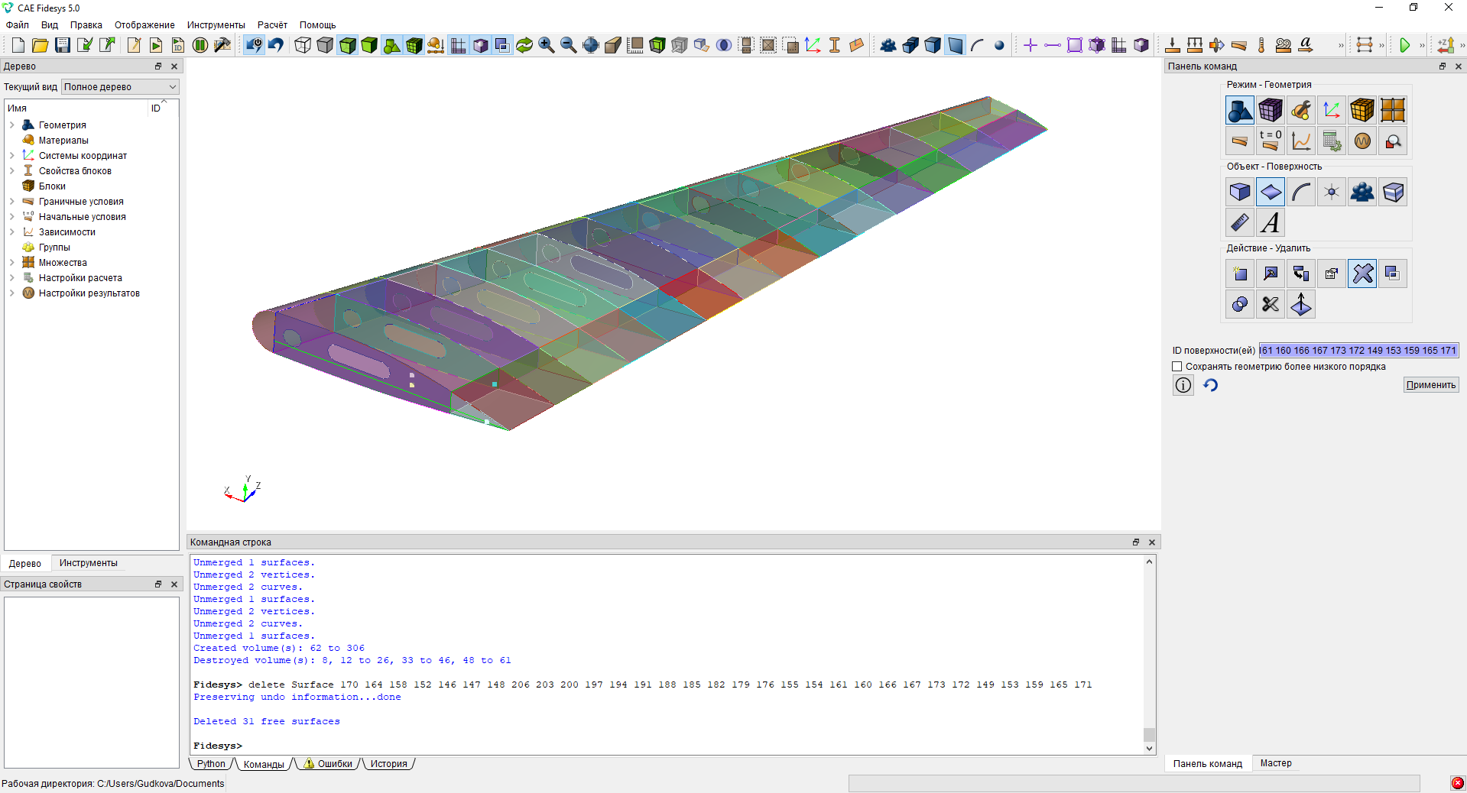Choose the scissors cut action icon
The image size is (1467, 793).
(1271, 304)
